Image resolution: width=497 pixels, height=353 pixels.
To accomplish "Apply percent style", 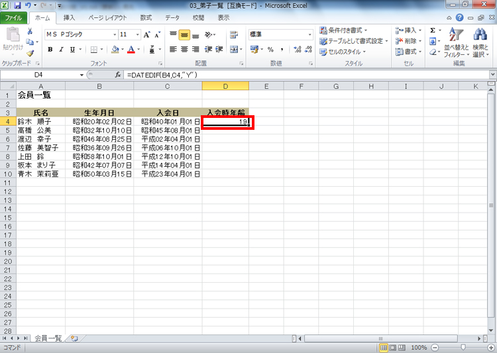I will [x=270, y=50].
